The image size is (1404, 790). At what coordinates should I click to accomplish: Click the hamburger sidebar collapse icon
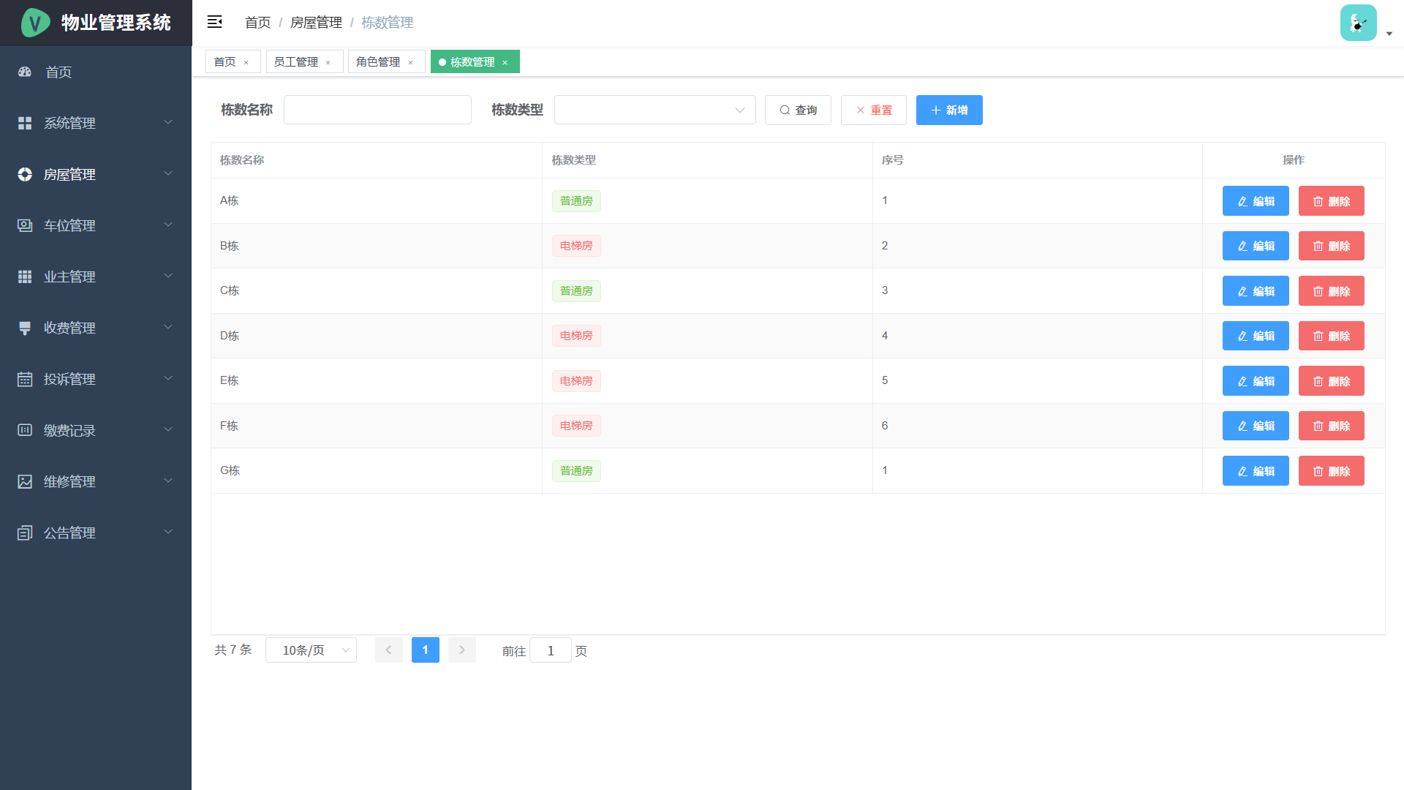[x=214, y=22]
